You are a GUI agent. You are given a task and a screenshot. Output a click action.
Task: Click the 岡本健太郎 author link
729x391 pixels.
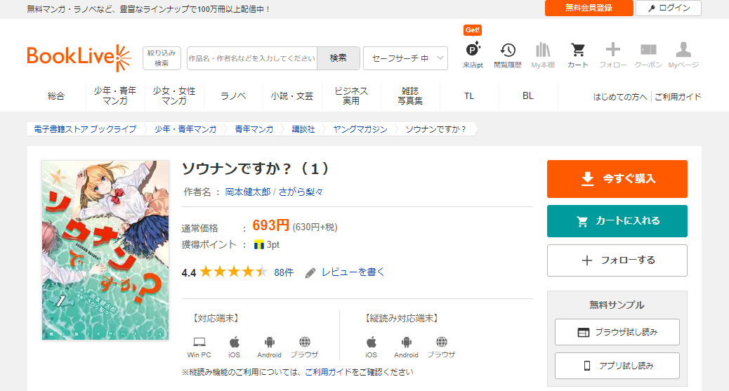pos(247,192)
